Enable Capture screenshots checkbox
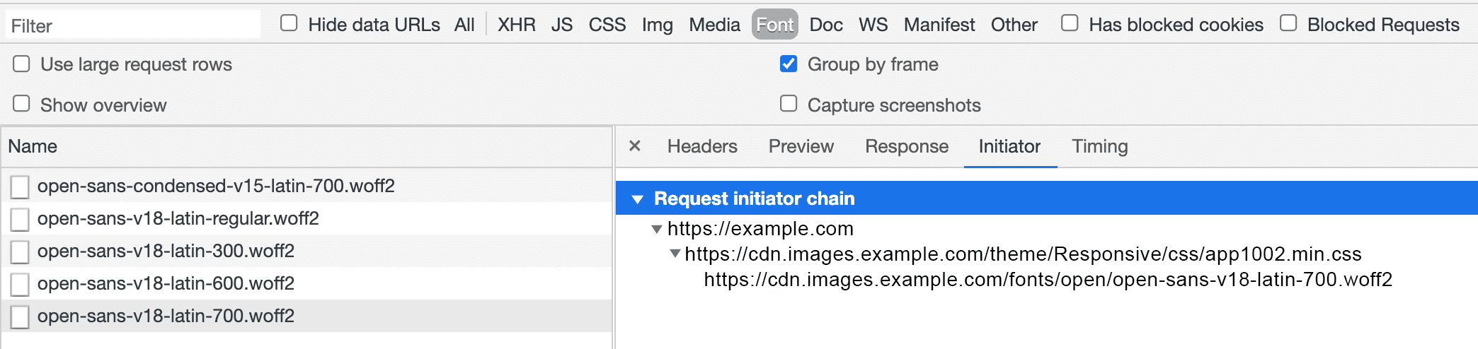This screenshot has width=1478, height=349. click(789, 104)
